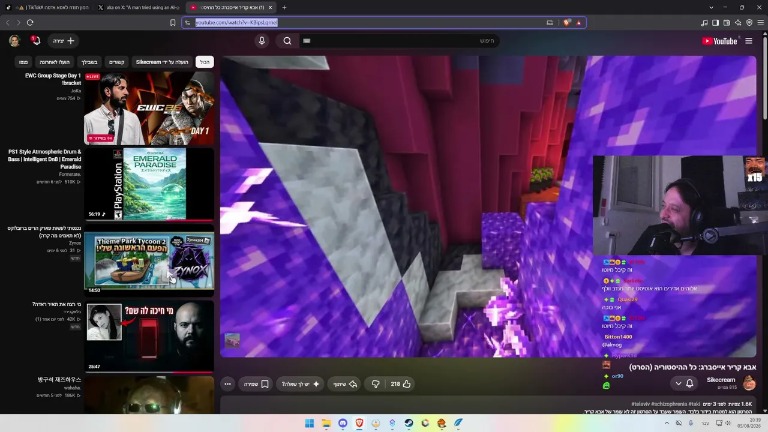The image size is (768, 432).
Task: Open the Sikecream channel name link
Action: (x=721, y=380)
